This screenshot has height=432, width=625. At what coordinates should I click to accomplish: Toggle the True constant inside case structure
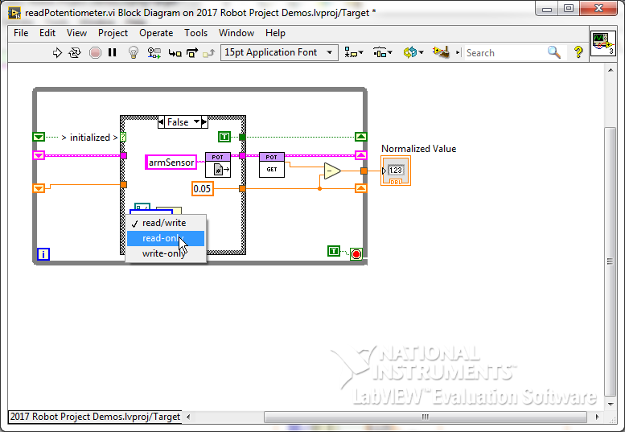click(x=225, y=137)
